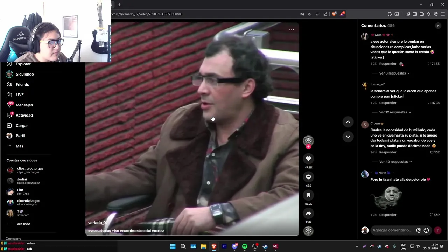Image resolution: width=448 pixels, height=252 pixels.
Task: Show hidden tray icons chevron
Action: pos(357,246)
